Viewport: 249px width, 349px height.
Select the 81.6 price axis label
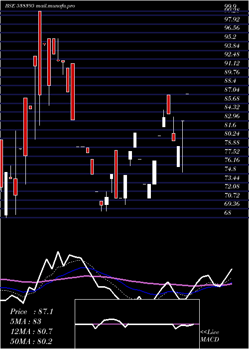coord(230,125)
